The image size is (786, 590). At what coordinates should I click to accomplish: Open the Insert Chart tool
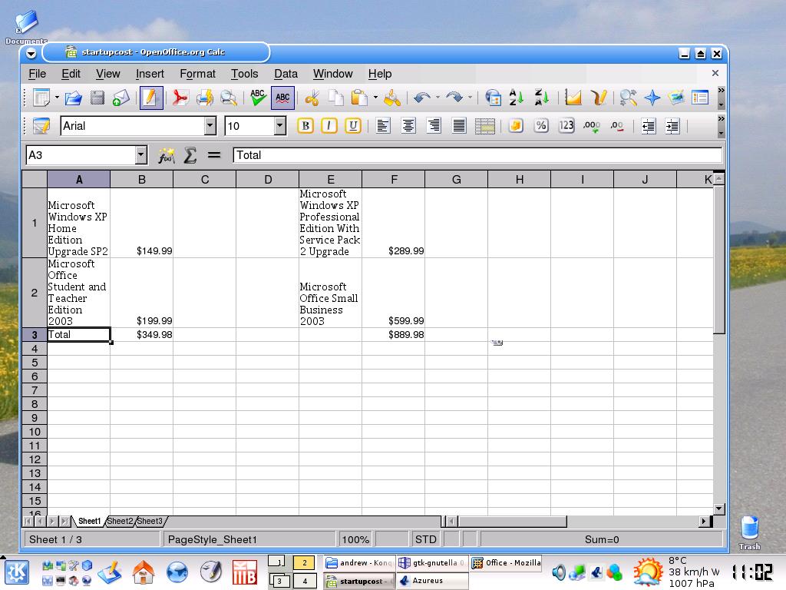click(x=573, y=98)
